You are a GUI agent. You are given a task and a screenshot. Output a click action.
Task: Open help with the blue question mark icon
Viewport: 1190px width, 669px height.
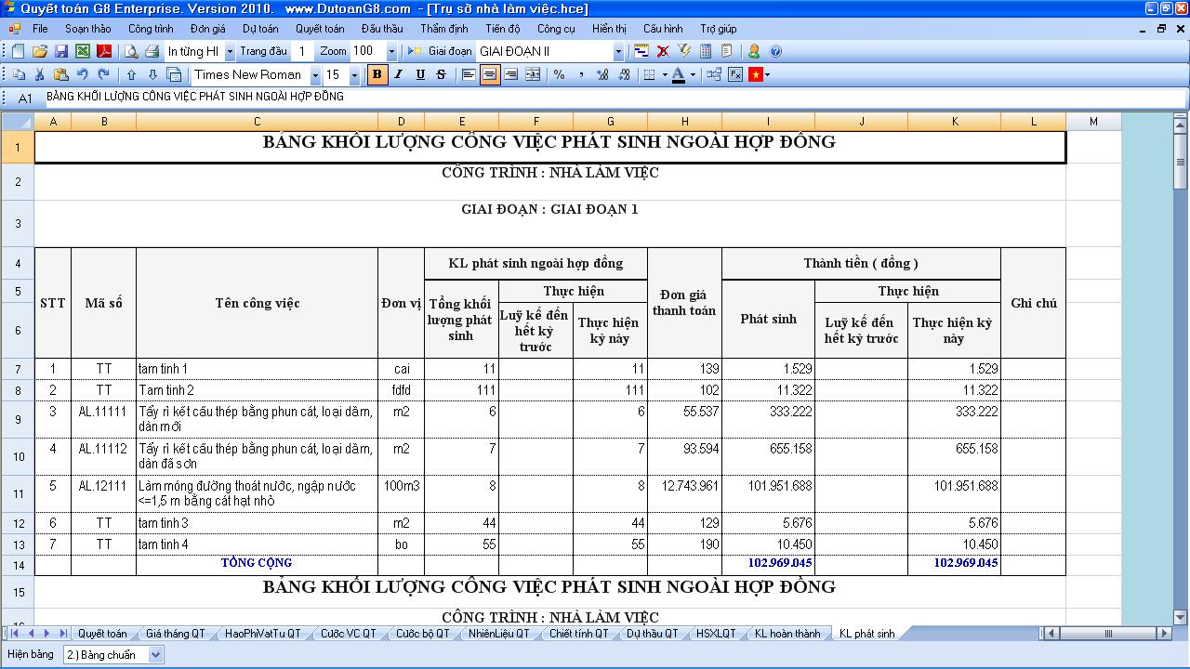(775, 52)
